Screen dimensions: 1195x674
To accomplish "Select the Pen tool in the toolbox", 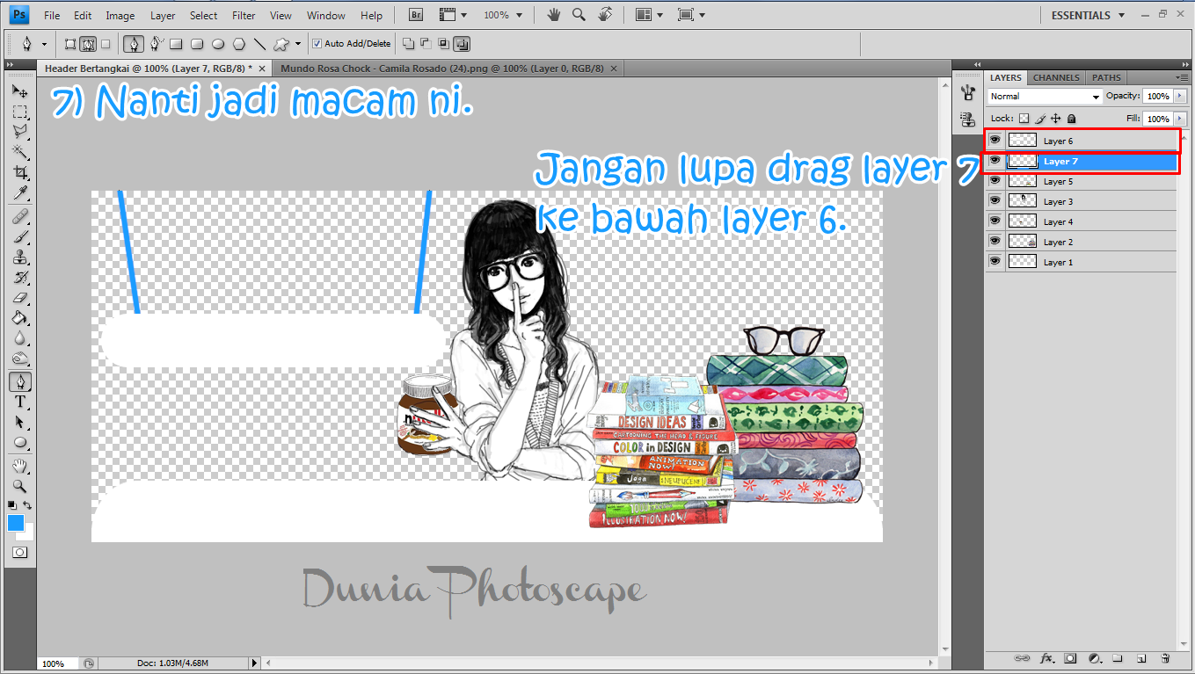I will coord(20,381).
